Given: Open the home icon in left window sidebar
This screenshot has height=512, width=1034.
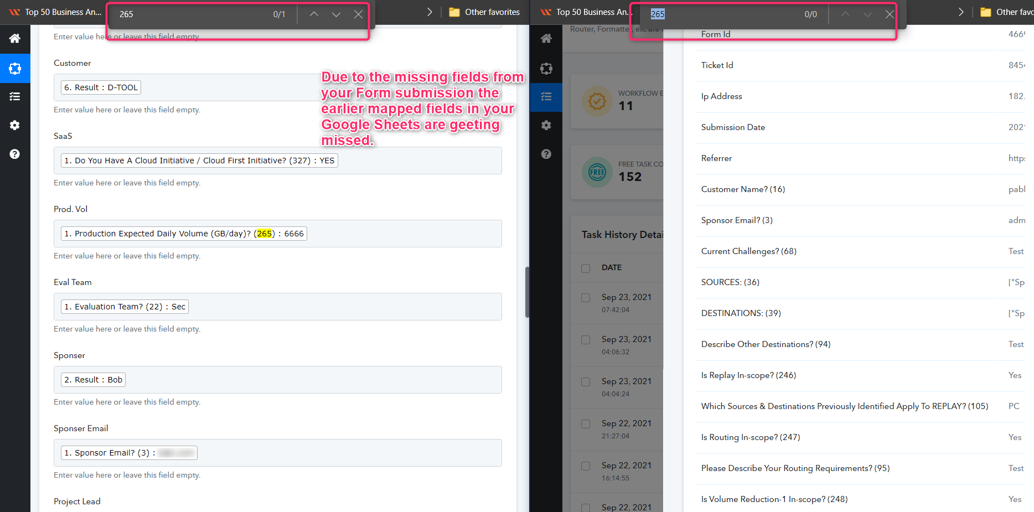Looking at the screenshot, I should tap(15, 38).
